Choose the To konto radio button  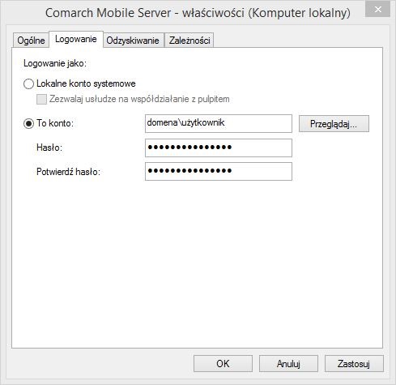(28, 124)
